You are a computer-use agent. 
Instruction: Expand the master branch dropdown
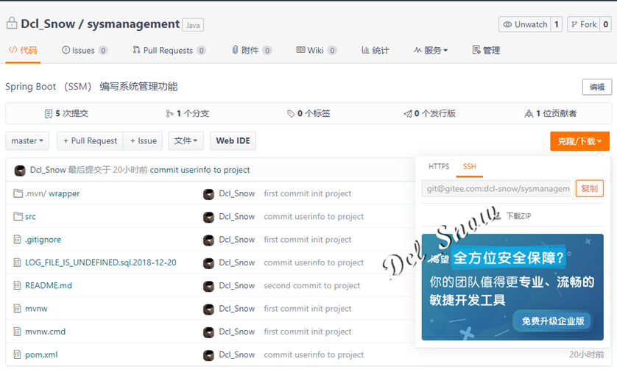(x=27, y=140)
